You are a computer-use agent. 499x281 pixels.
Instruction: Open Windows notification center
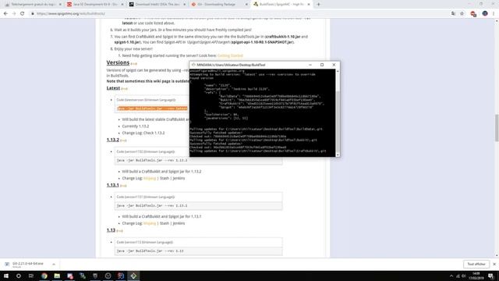point(491,276)
